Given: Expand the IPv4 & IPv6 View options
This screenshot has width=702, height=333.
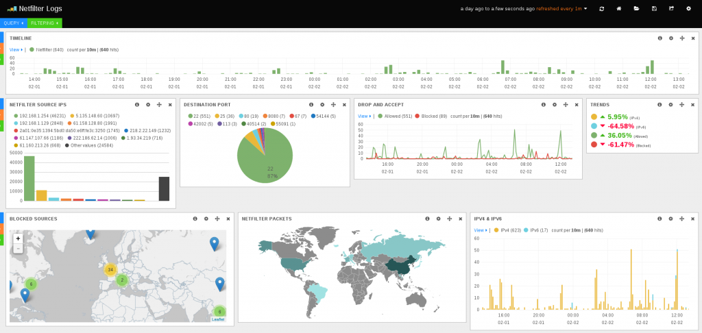Looking at the screenshot, I should click(x=481, y=230).
